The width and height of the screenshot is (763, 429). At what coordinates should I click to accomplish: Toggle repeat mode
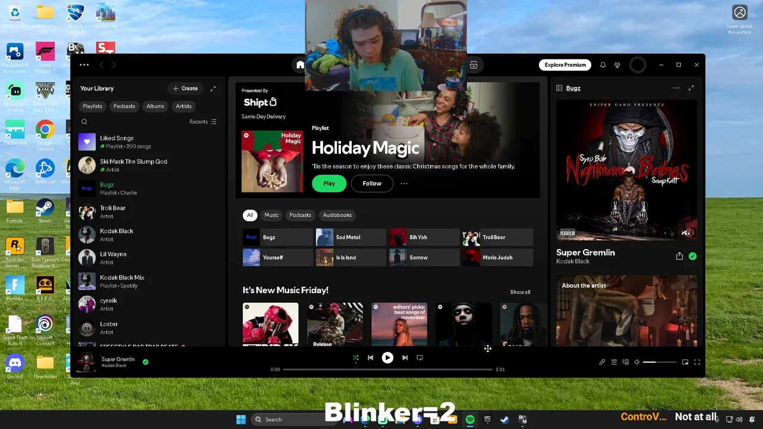click(420, 357)
